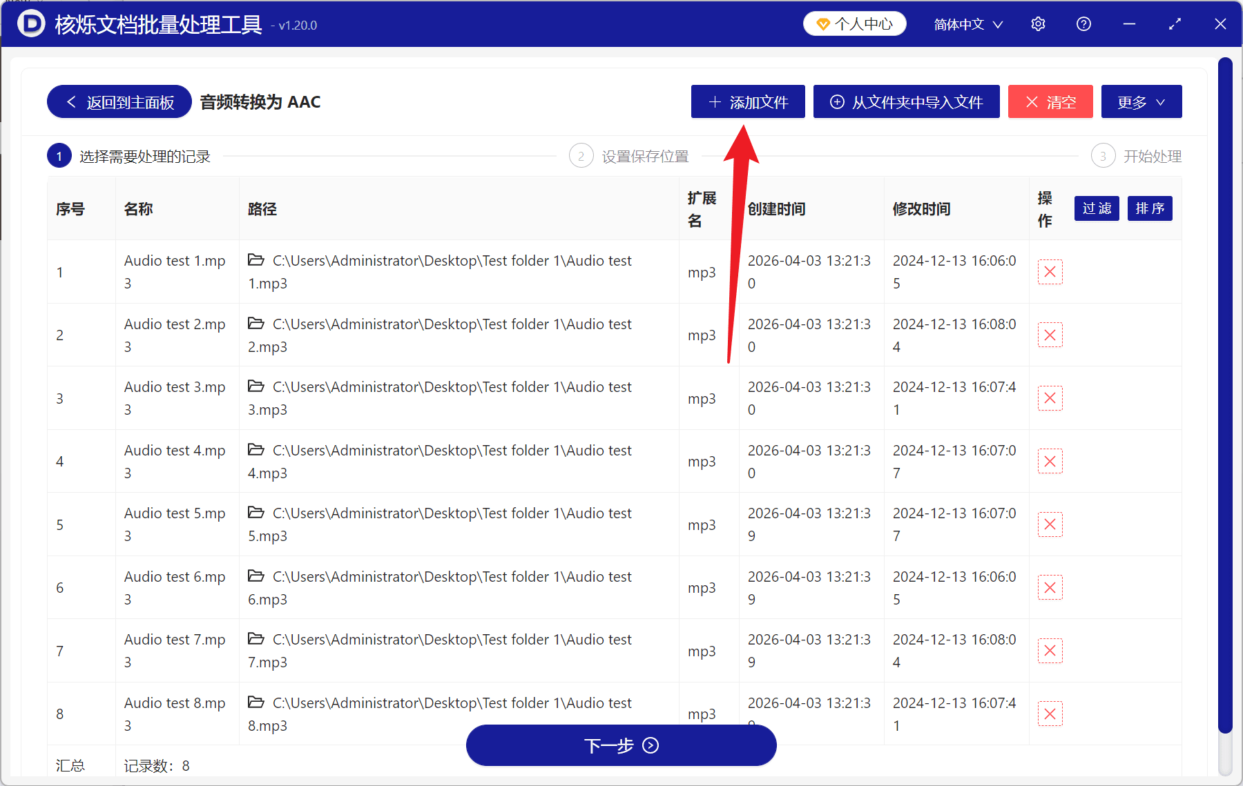Click the app logo in title bar
The image size is (1243, 786).
coord(30,24)
